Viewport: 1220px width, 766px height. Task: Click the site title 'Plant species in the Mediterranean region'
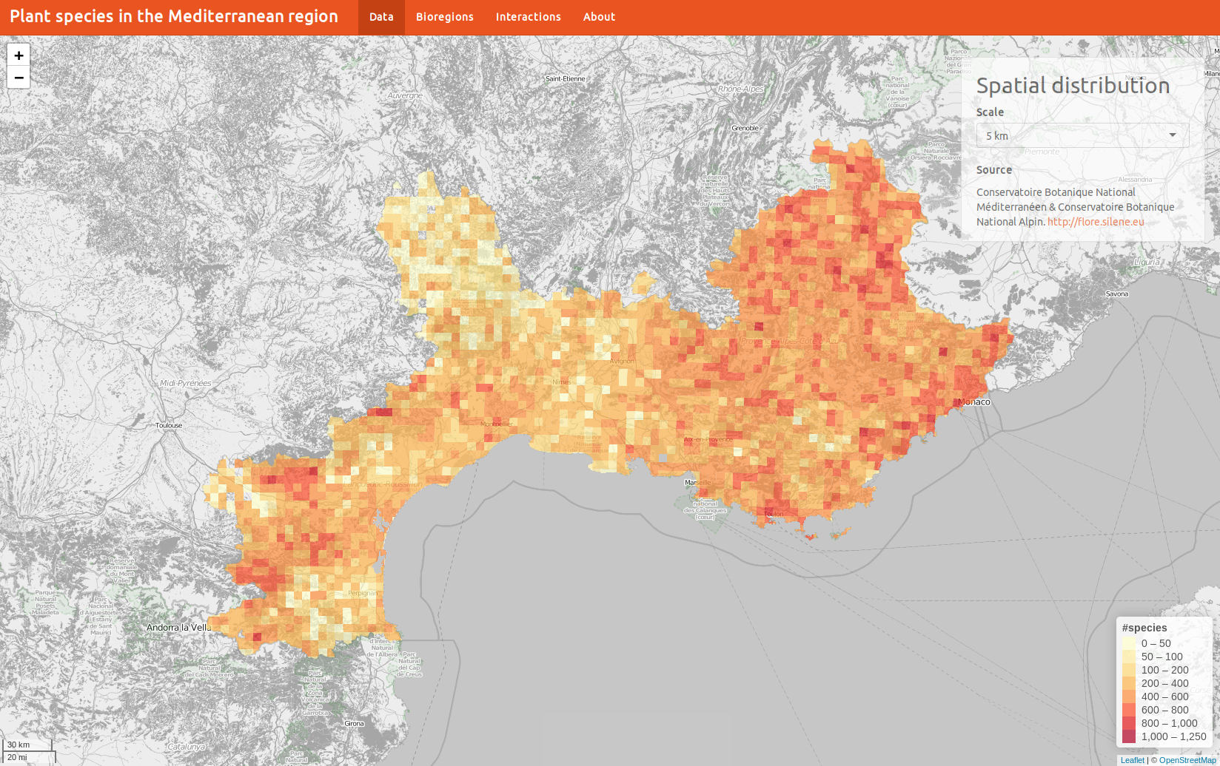tap(174, 16)
